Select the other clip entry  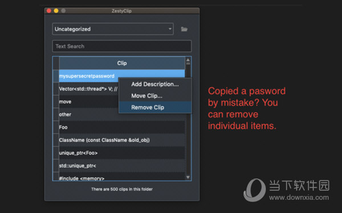tap(88, 114)
